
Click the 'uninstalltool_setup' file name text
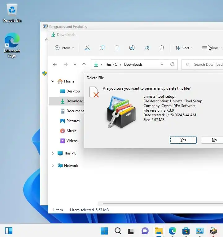pos(159,96)
